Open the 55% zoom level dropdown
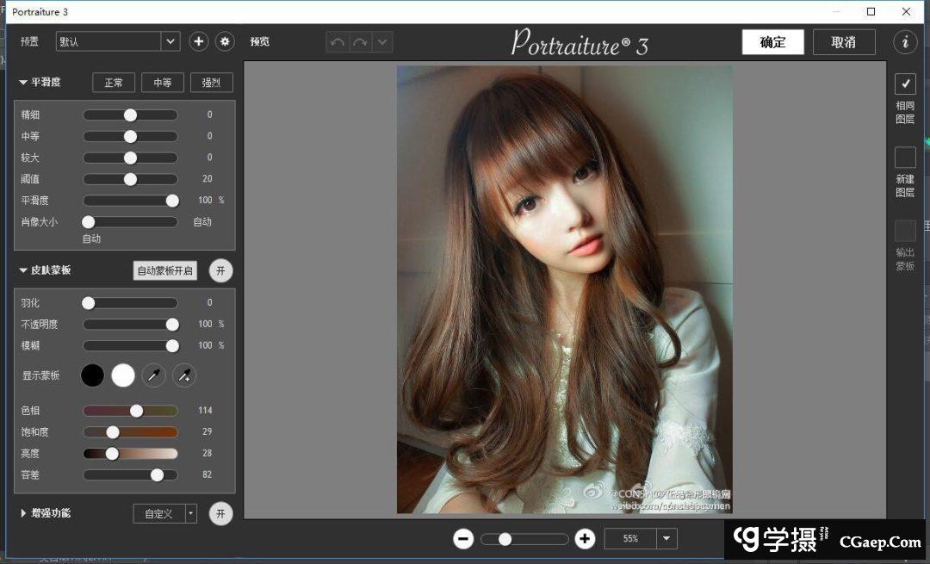This screenshot has width=930, height=564. point(666,539)
